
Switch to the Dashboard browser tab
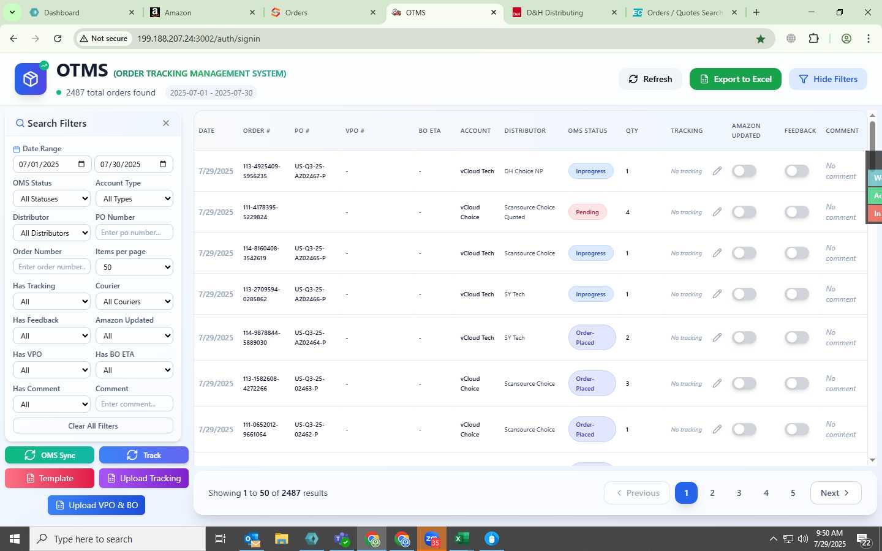83,12
